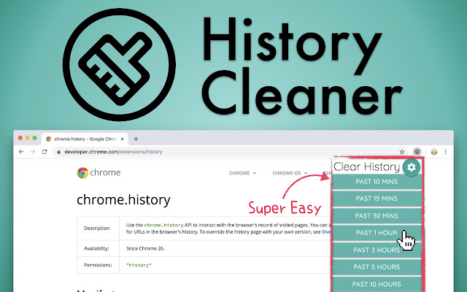
Task: Expand the CHROME OS nav dropdown
Action: tap(290, 173)
